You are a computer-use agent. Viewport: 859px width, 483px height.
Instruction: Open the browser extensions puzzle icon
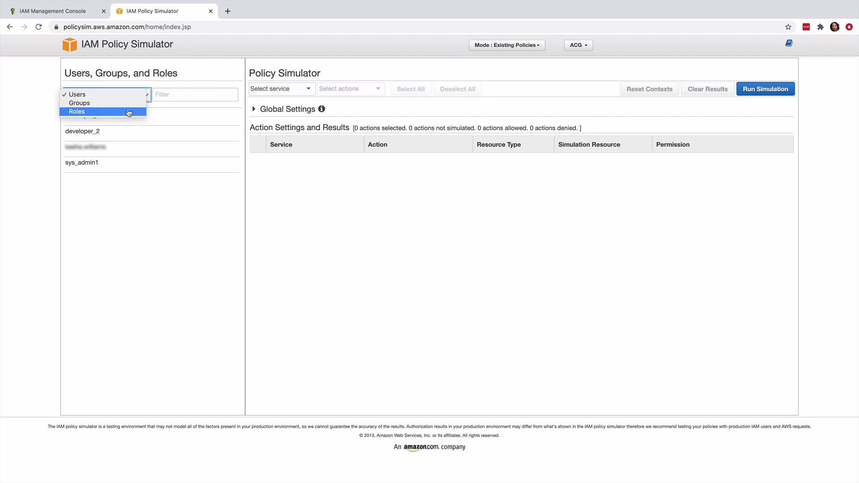pyautogui.click(x=820, y=27)
